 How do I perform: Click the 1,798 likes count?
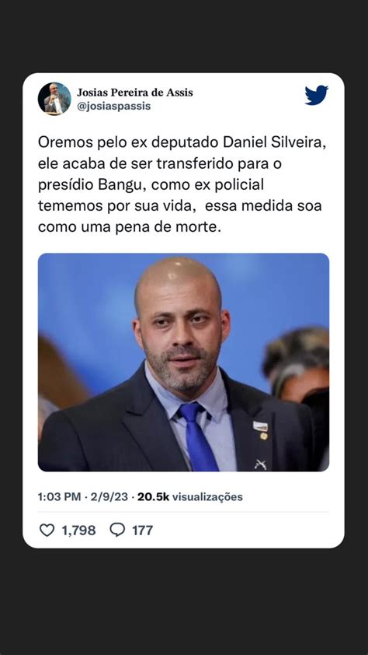pyautogui.click(x=78, y=531)
